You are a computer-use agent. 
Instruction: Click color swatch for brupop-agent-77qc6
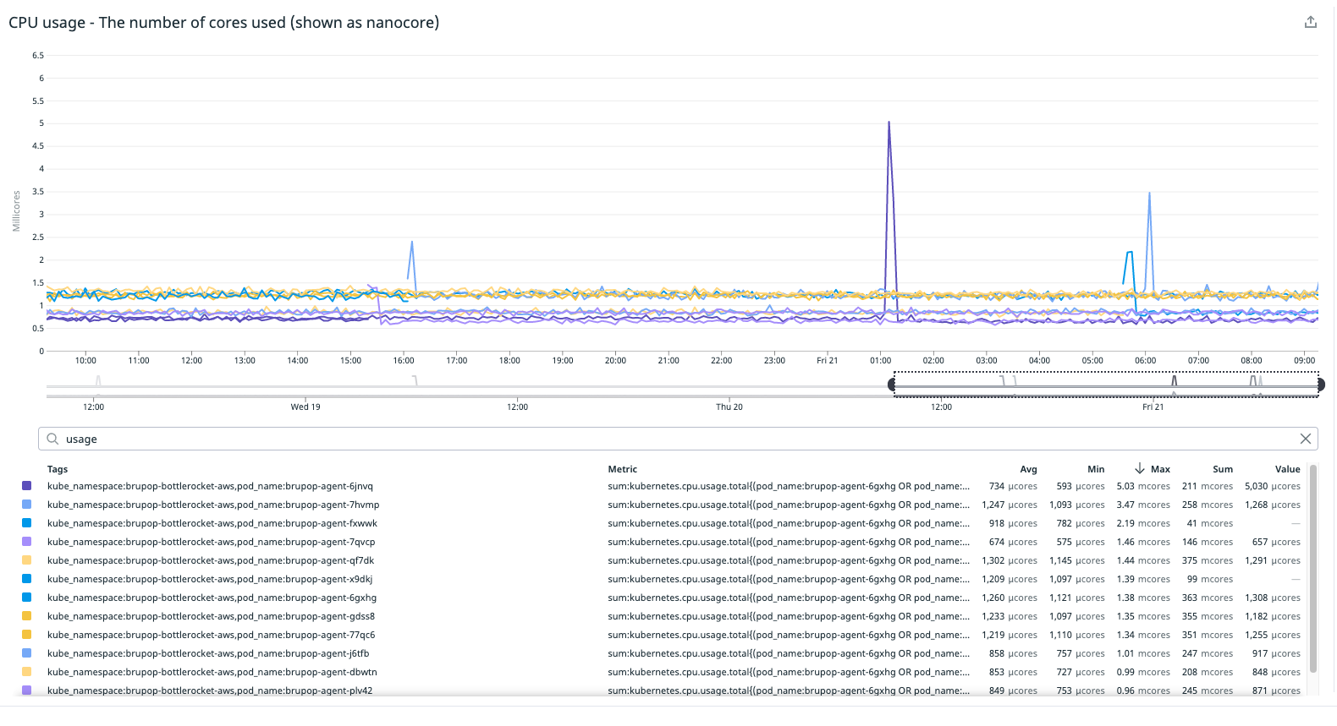point(27,635)
